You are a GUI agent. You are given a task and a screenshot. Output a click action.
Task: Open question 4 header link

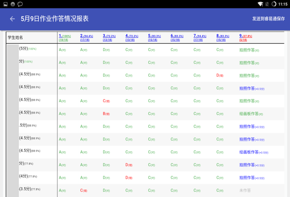[x=132, y=38]
